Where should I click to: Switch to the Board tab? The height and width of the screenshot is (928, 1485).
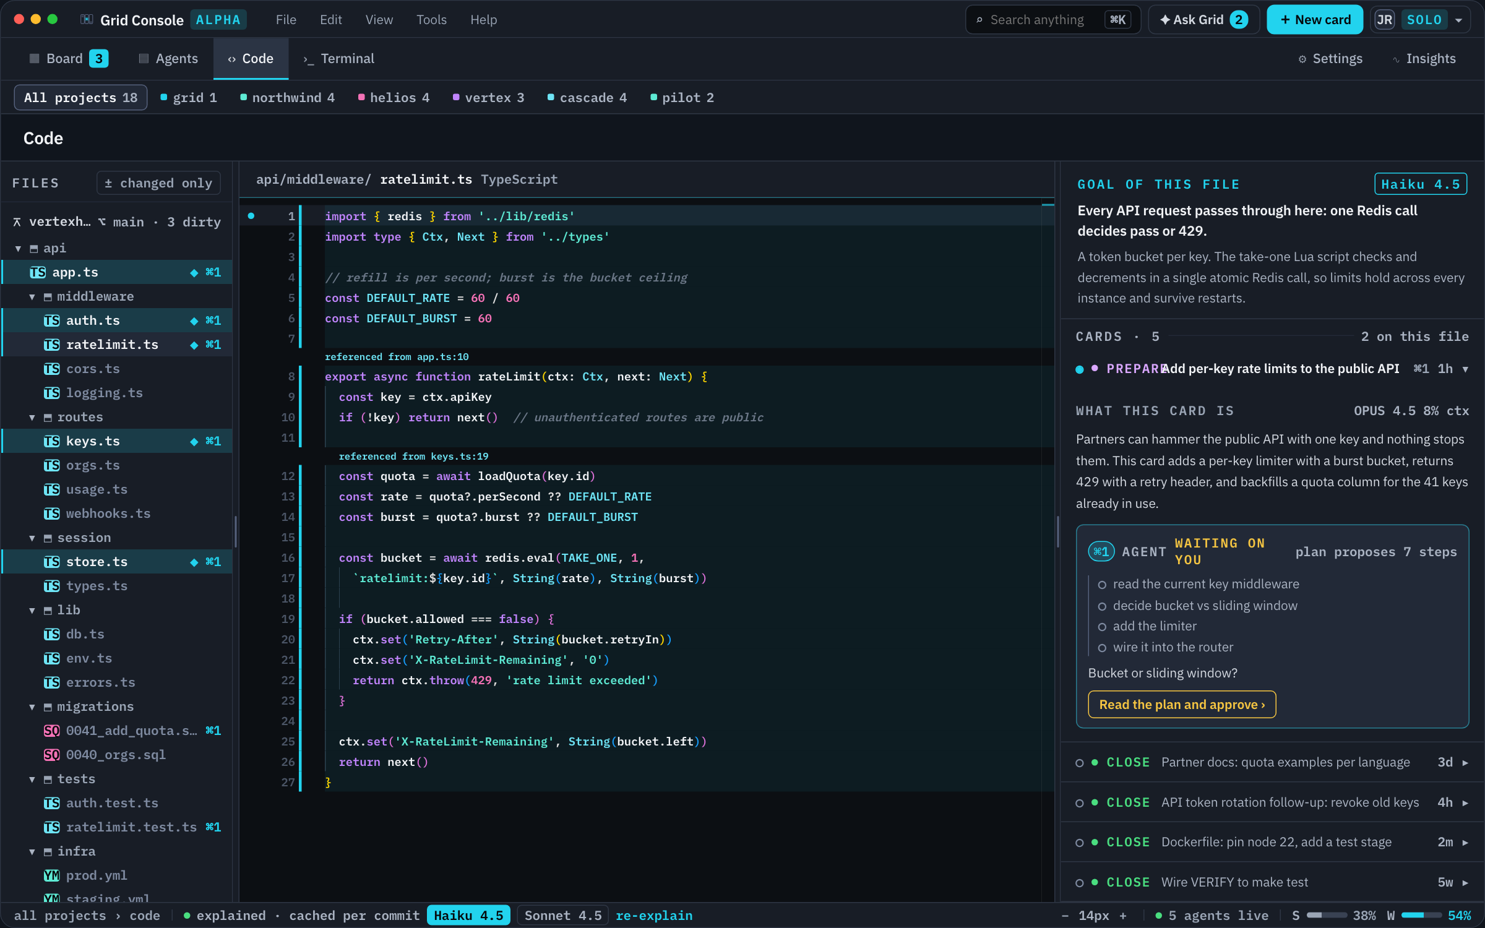68,58
